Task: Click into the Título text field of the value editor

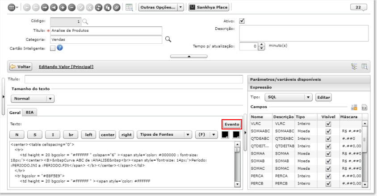Action: (134, 79)
